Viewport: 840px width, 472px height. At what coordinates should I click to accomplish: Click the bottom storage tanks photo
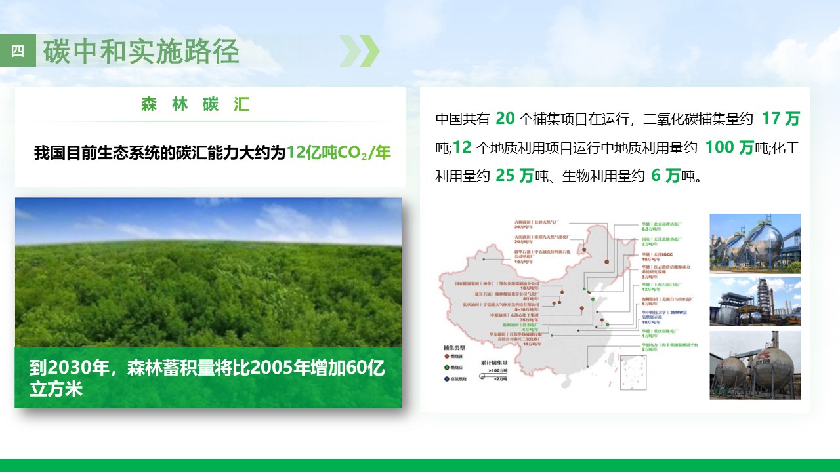[755, 365]
